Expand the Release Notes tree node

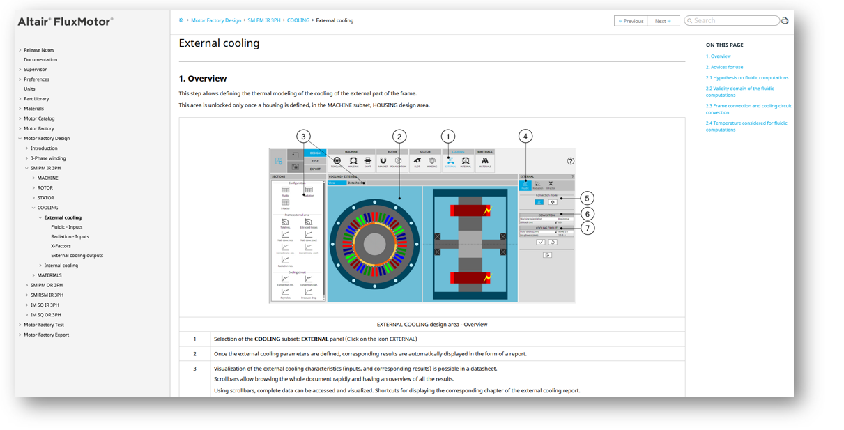(x=20, y=50)
